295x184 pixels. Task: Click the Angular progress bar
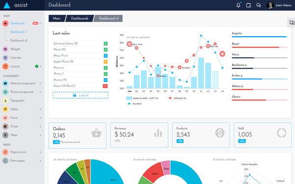click(x=260, y=37)
